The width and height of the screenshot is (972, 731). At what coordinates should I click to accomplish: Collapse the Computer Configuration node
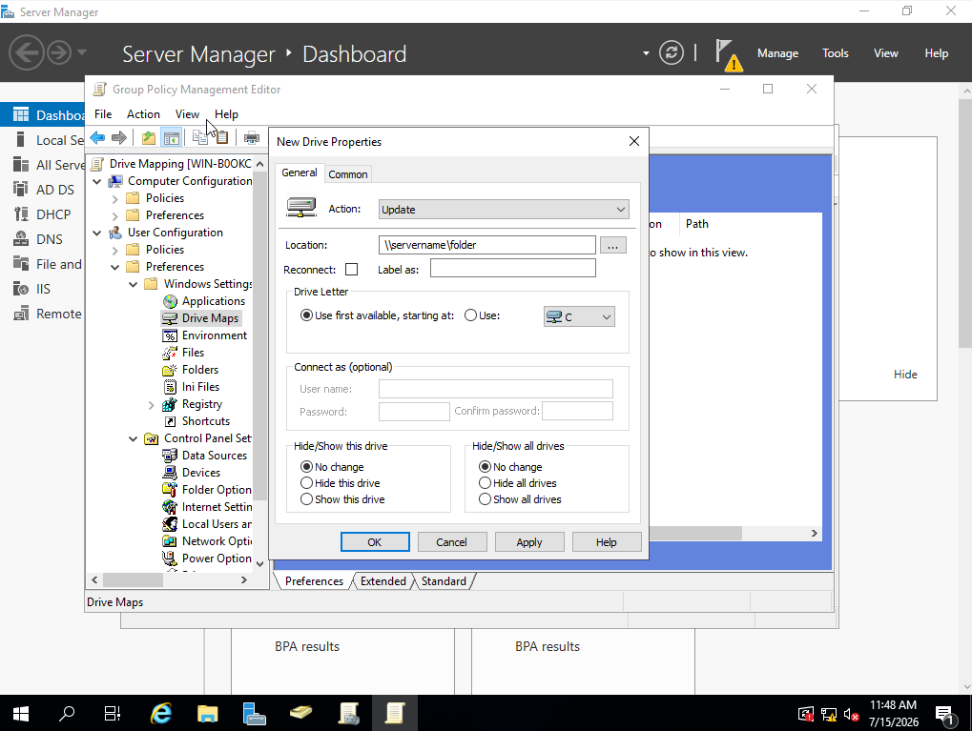96,181
